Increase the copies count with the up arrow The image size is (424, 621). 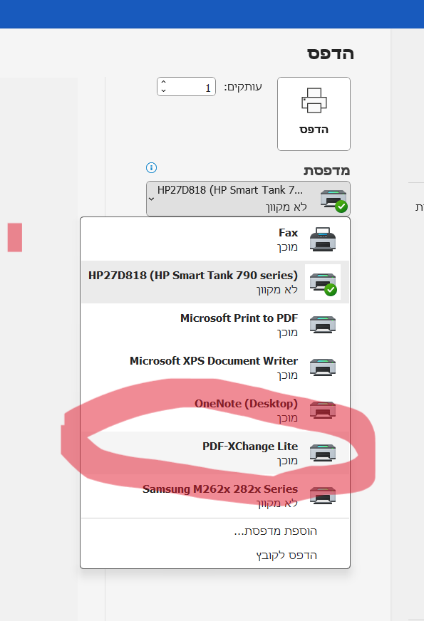point(164,82)
